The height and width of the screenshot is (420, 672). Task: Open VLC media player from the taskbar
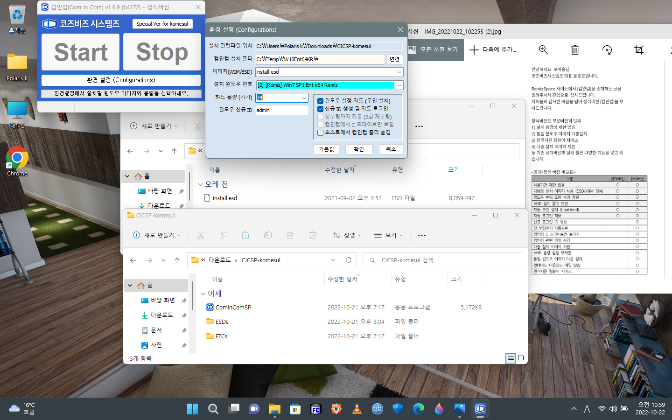(x=357, y=409)
